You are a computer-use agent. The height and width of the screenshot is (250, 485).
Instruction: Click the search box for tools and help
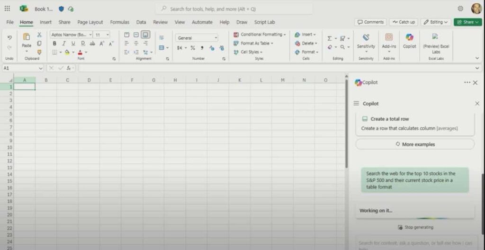(x=234, y=9)
